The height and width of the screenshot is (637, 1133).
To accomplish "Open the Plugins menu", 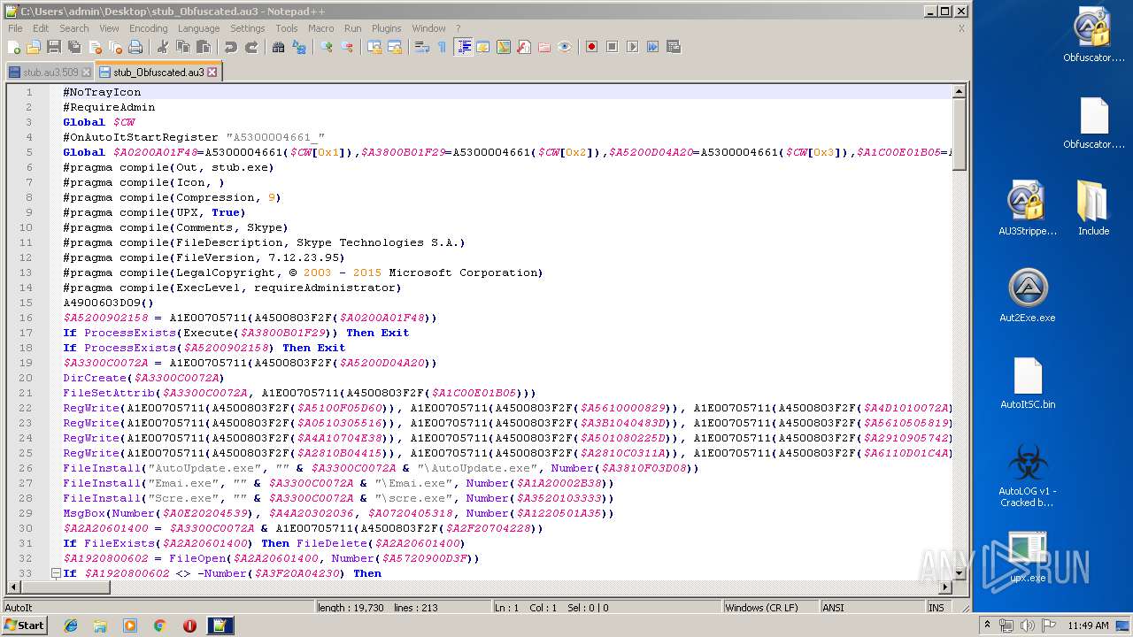I will 386,28.
